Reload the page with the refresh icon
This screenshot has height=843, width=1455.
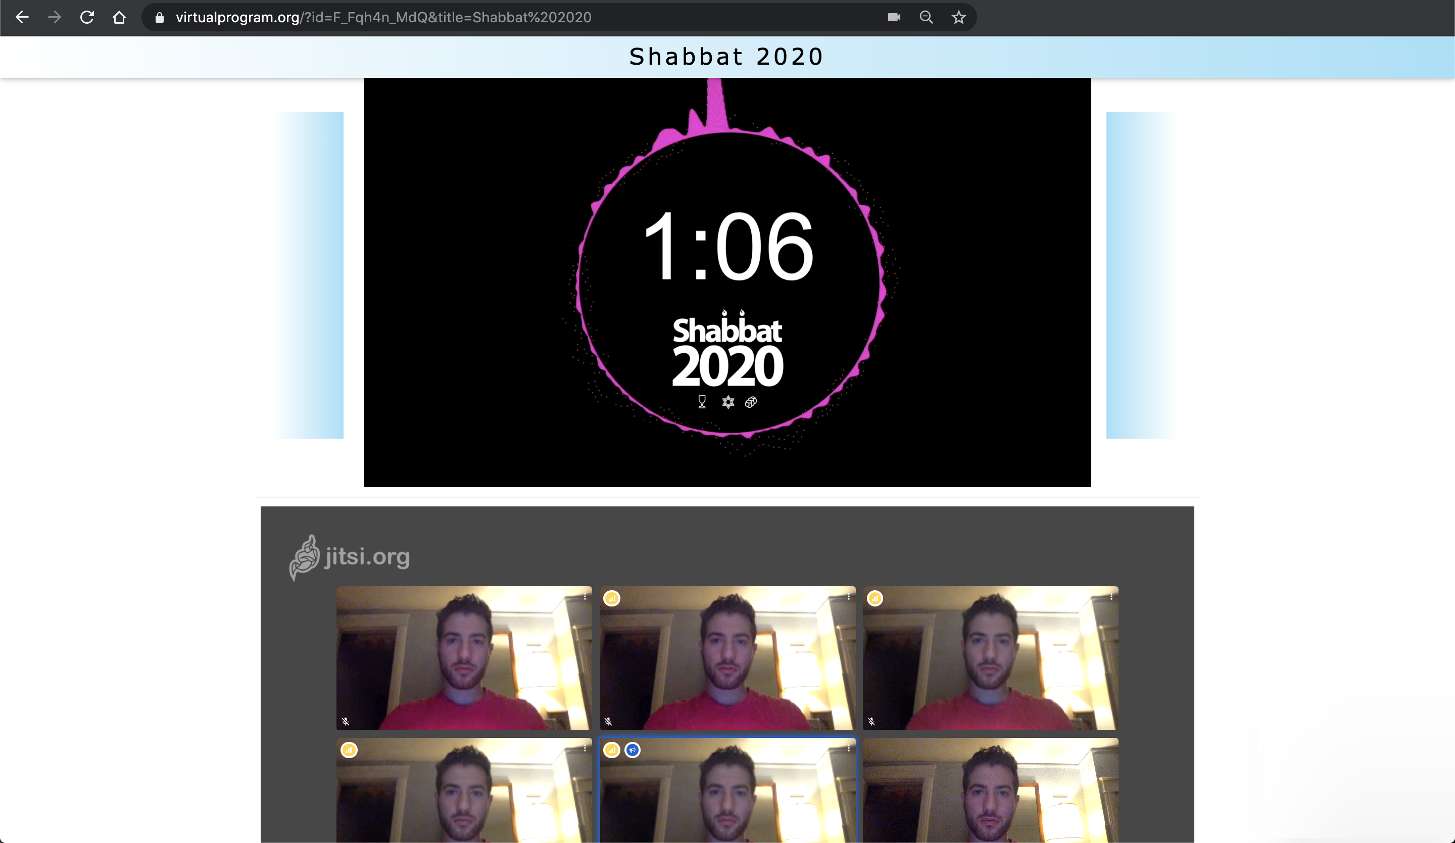coord(86,17)
